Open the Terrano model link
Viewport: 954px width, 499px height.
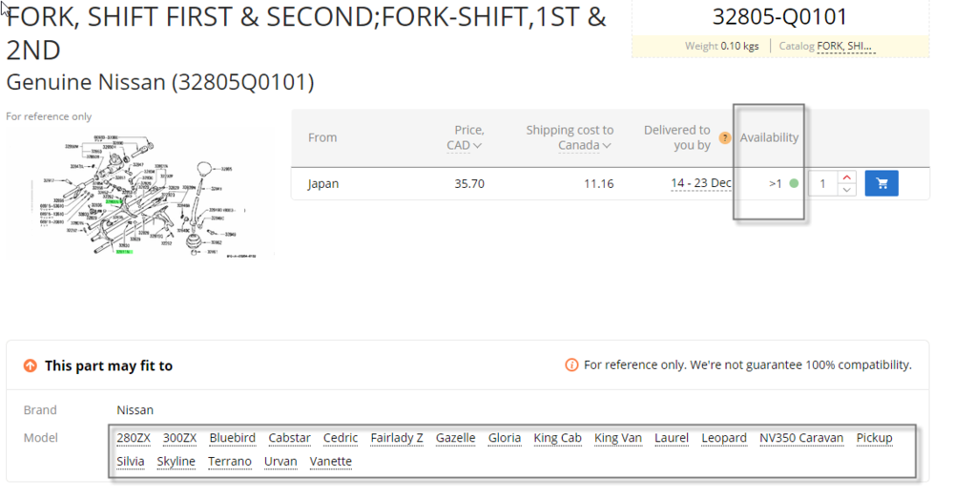(229, 461)
